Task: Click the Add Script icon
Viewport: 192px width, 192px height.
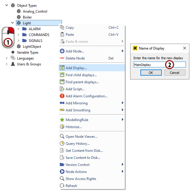Action: coord(62,89)
